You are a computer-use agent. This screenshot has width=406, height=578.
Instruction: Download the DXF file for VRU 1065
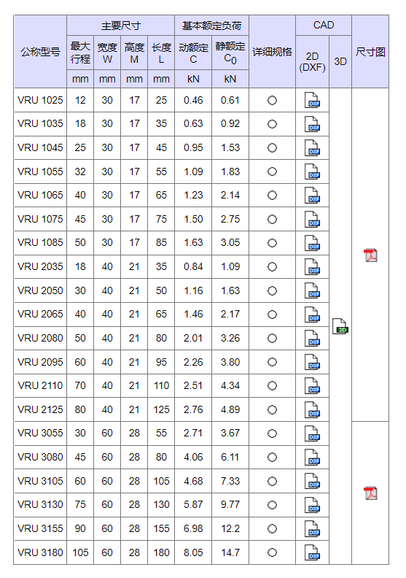click(x=312, y=196)
